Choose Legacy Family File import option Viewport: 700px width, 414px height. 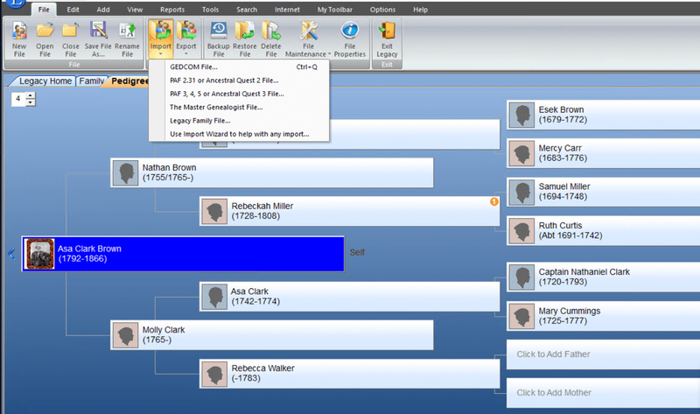click(239, 121)
